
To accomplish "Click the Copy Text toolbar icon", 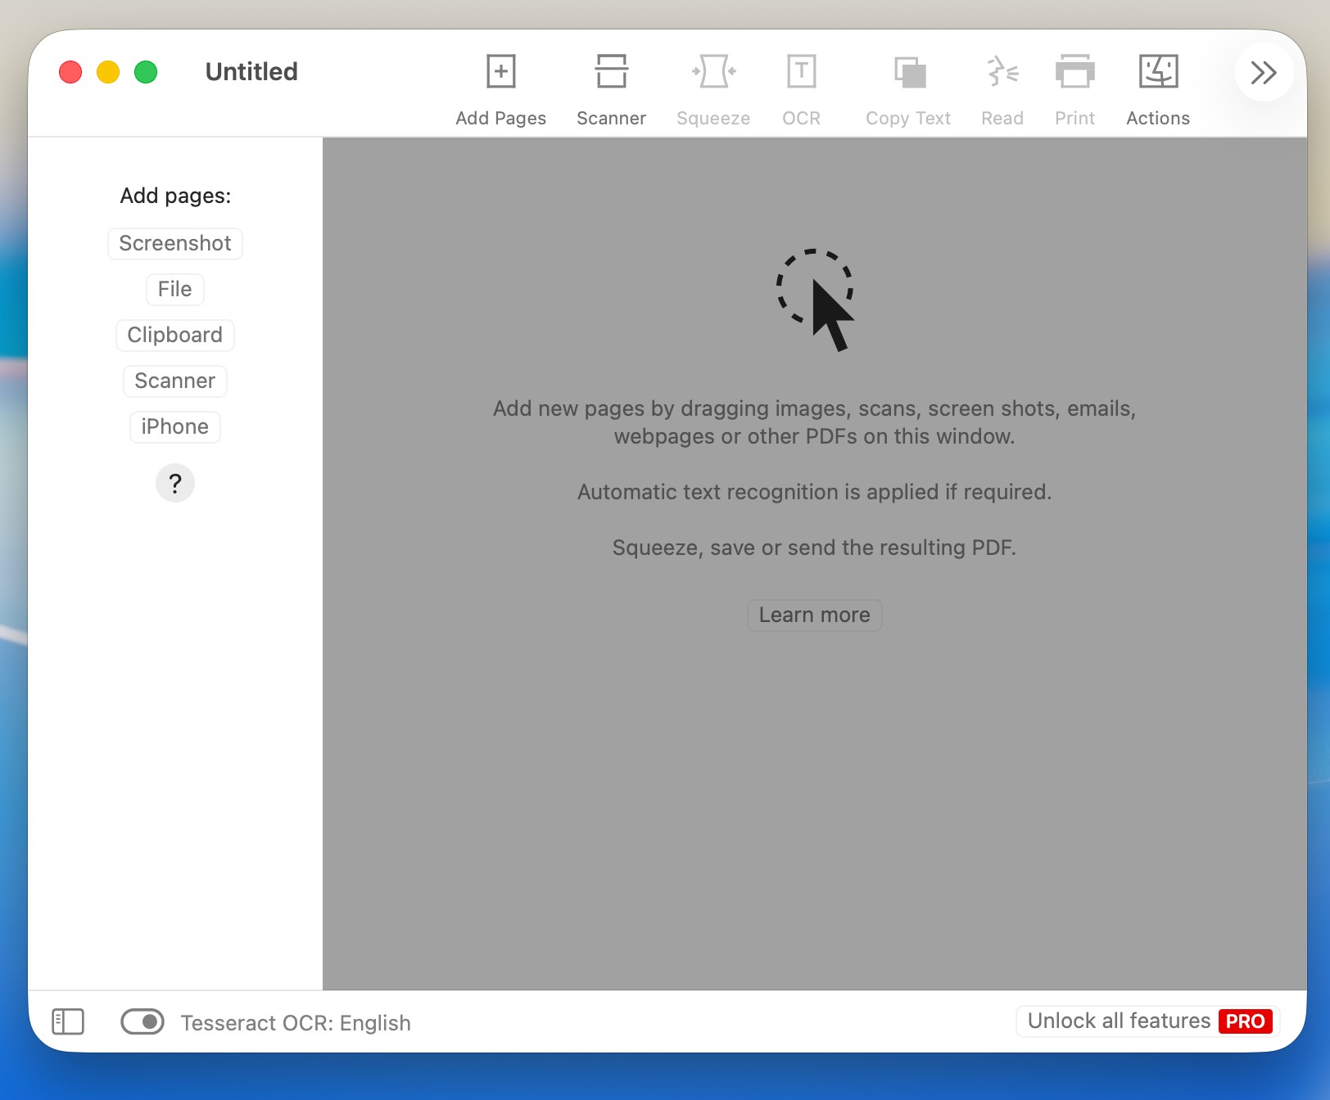I will [908, 72].
